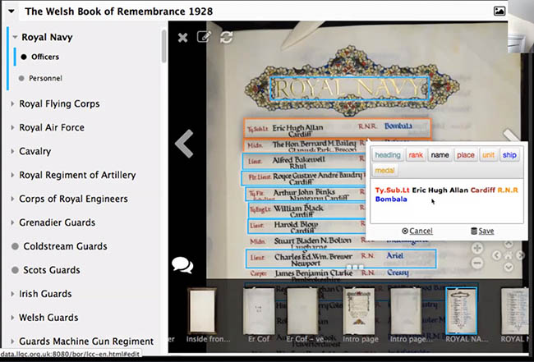Select Officers under Royal Navy
This screenshot has height=362, width=534.
[45, 57]
